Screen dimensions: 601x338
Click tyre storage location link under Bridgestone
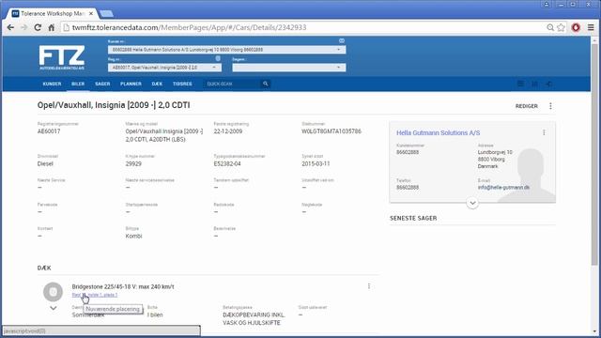pos(95,295)
